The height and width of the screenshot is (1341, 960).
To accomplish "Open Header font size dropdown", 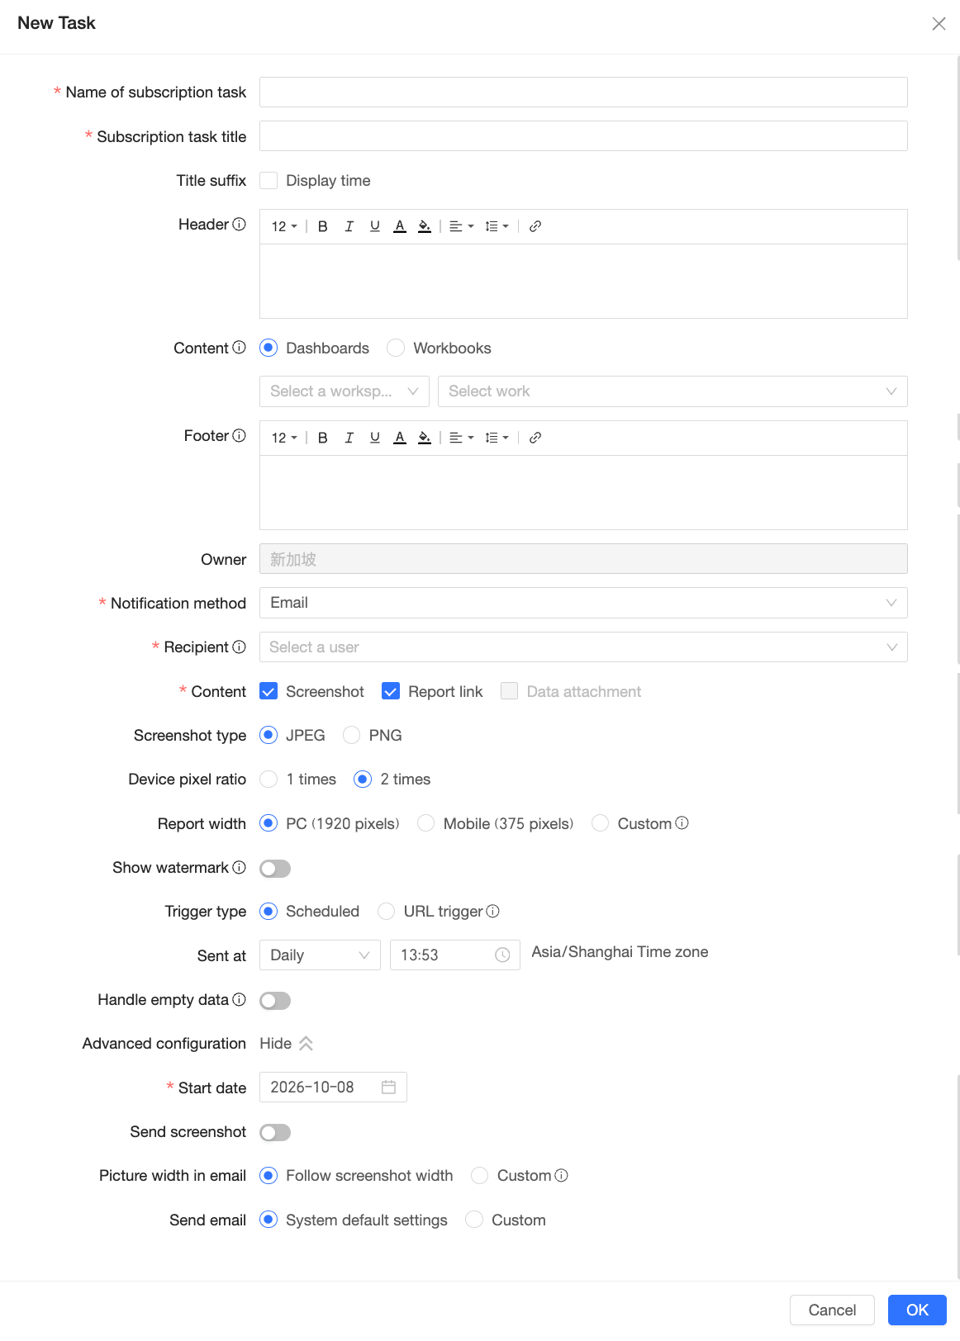I will [x=284, y=226].
